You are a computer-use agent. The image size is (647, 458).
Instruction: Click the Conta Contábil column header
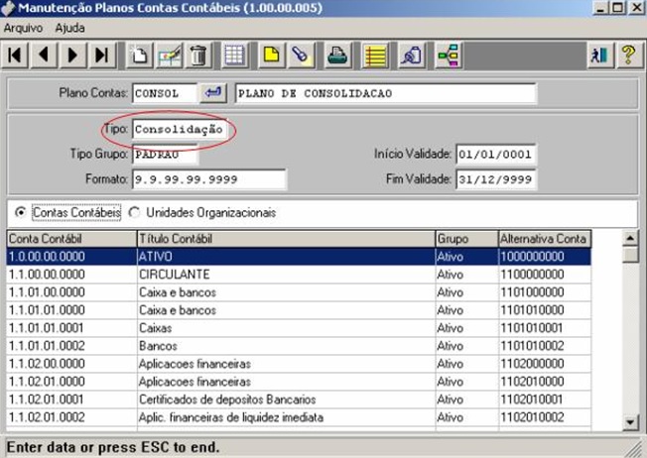(71, 239)
